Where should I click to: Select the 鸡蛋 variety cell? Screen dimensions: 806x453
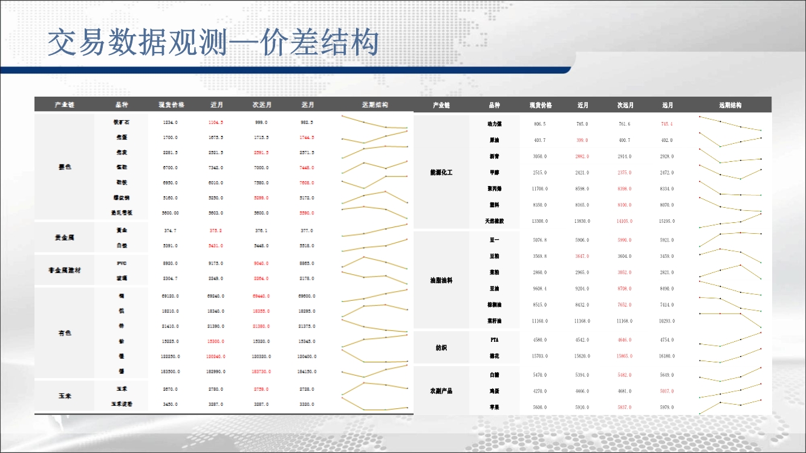(495, 391)
